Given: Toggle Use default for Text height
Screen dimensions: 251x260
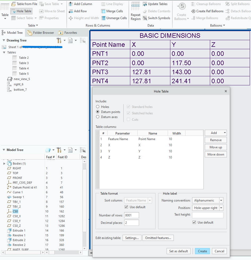Looking at the screenshot, I should 194,222.
